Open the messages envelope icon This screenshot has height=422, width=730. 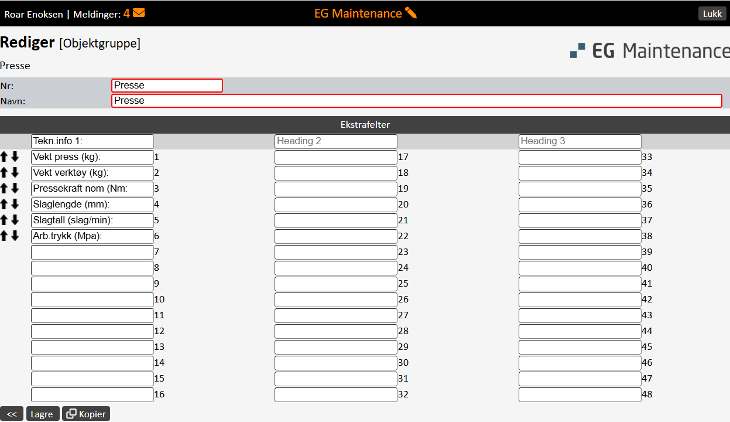pos(139,13)
